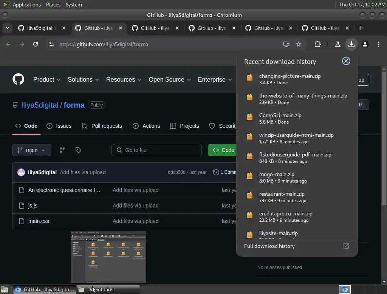Open en.datapro.ru-main.zip download entry

pyautogui.click(x=297, y=217)
